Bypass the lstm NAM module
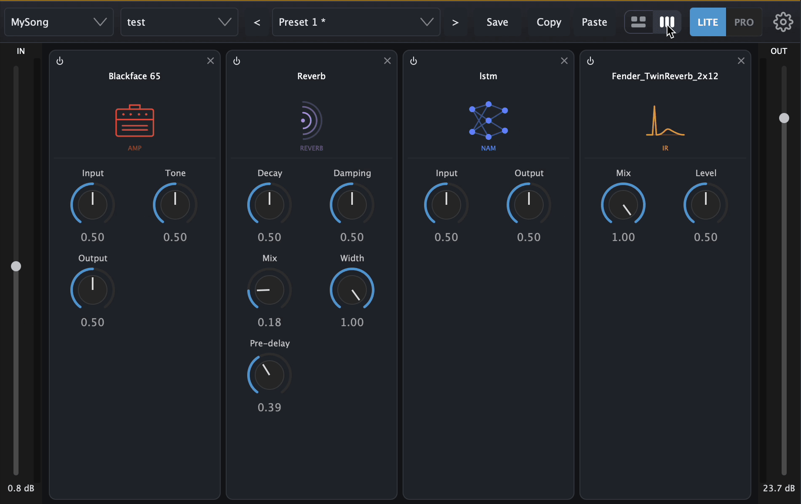This screenshot has height=504, width=801. (414, 61)
